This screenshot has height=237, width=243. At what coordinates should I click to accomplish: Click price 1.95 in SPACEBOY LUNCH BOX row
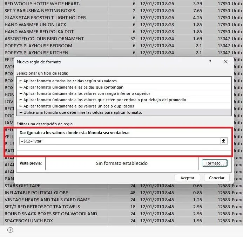click(189, 221)
